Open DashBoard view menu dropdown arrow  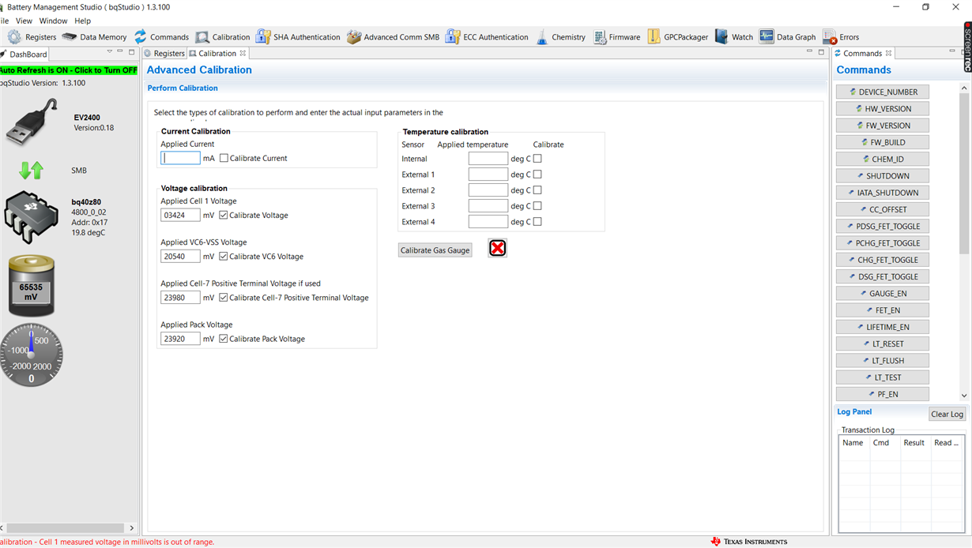[x=110, y=51]
